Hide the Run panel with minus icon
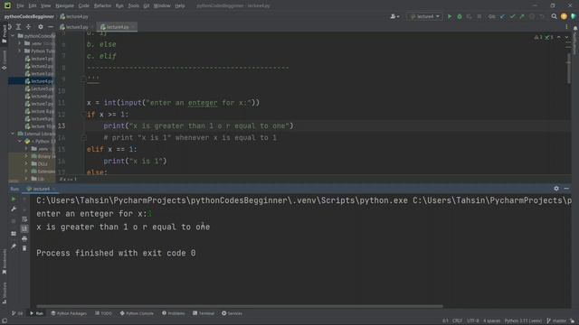 coord(566,189)
